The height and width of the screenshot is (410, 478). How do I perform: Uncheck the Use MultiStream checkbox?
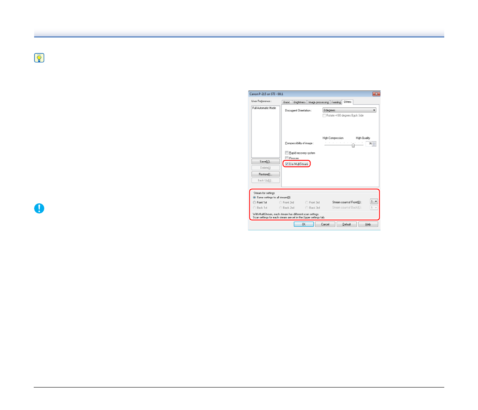(287, 164)
